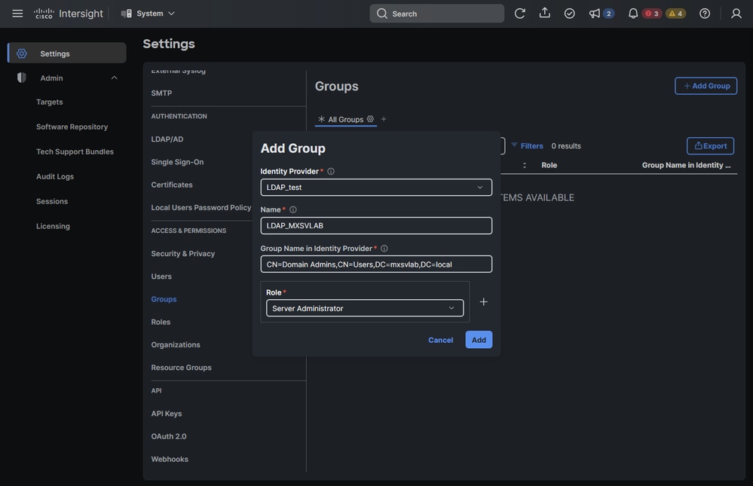Select Single Sign-On settings entry

coord(177,162)
